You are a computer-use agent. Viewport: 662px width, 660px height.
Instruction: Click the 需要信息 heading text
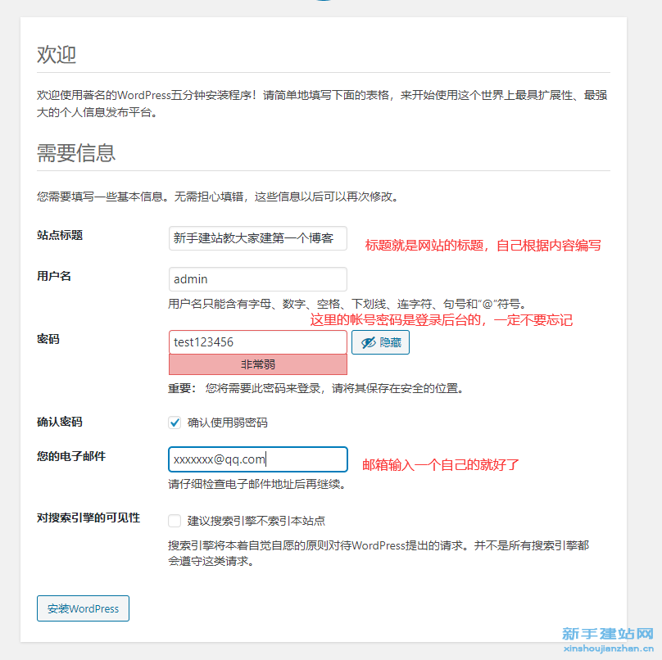[76, 153]
